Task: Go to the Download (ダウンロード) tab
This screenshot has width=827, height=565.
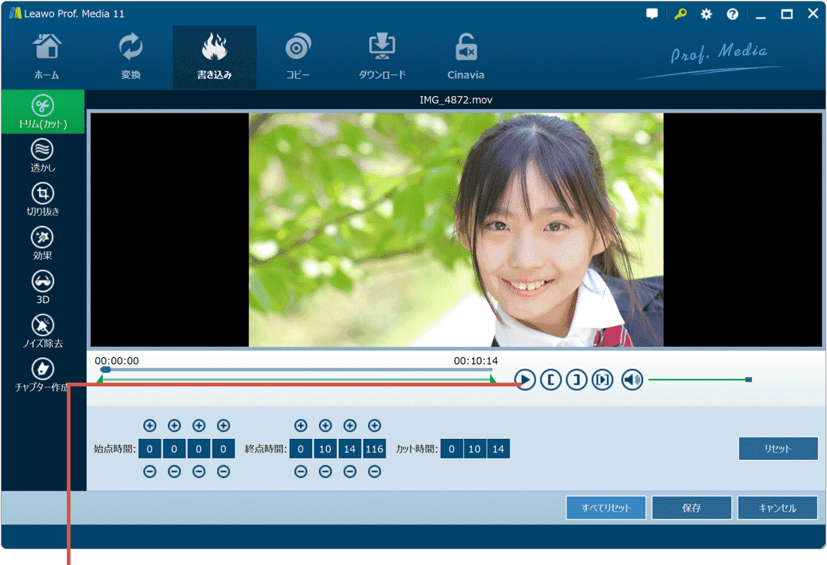Action: pos(382,57)
